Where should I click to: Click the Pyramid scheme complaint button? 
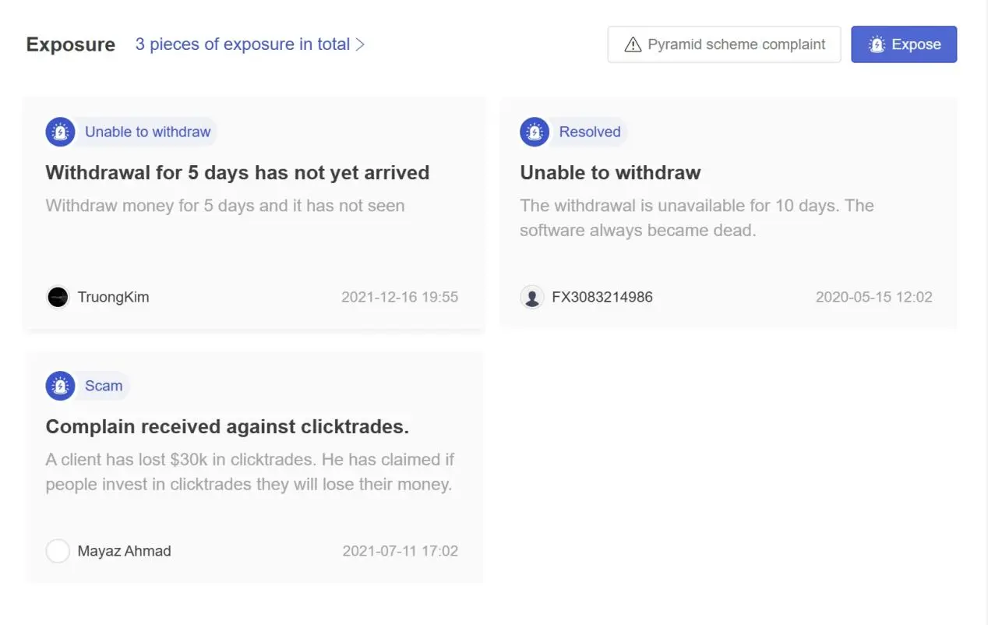pos(724,44)
